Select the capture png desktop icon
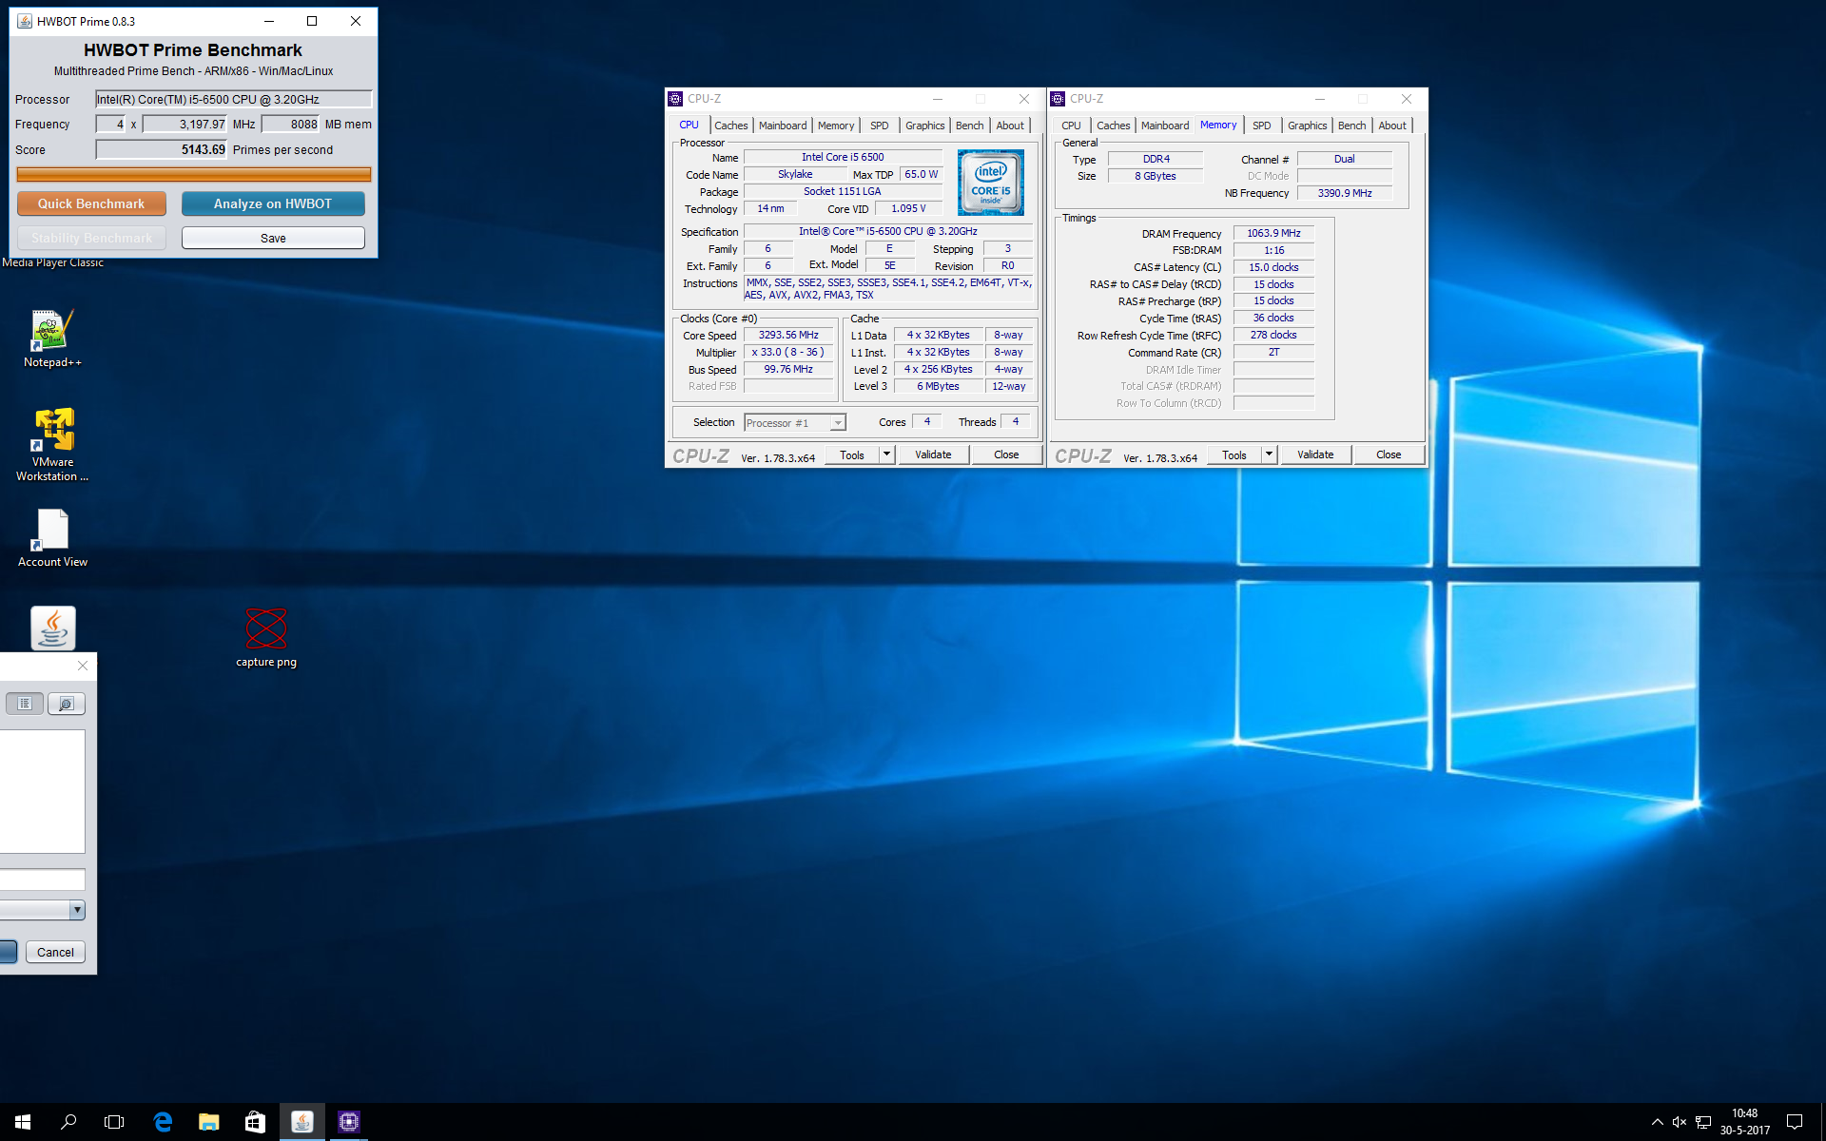Viewport: 1826px width, 1141px height. pyautogui.click(x=266, y=637)
